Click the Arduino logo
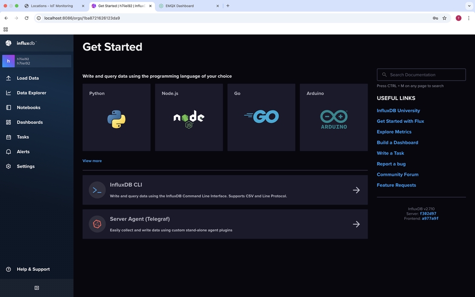475x297 pixels. pyautogui.click(x=334, y=119)
